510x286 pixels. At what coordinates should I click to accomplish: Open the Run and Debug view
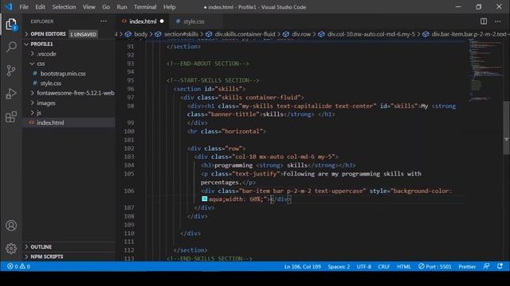[11, 94]
